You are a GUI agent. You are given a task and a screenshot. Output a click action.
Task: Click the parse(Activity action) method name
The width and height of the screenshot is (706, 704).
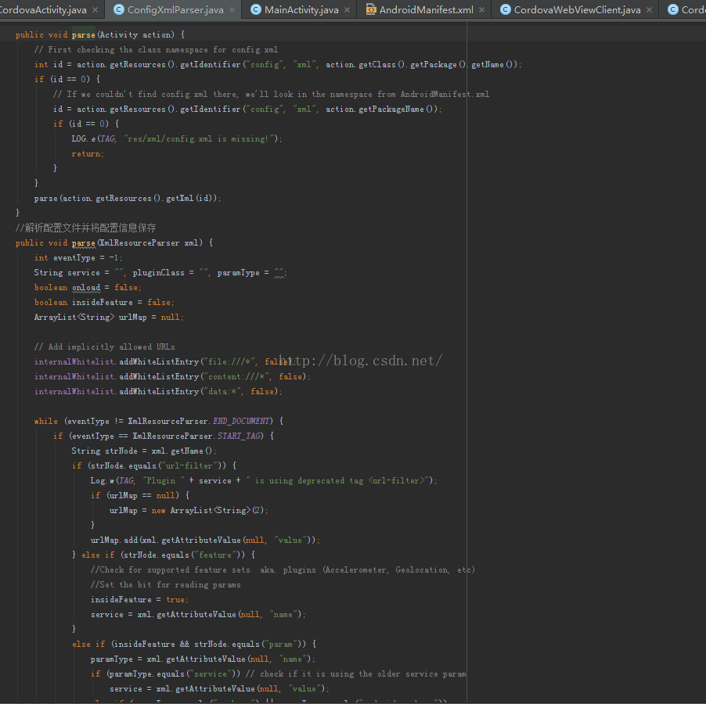click(x=83, y=35)
